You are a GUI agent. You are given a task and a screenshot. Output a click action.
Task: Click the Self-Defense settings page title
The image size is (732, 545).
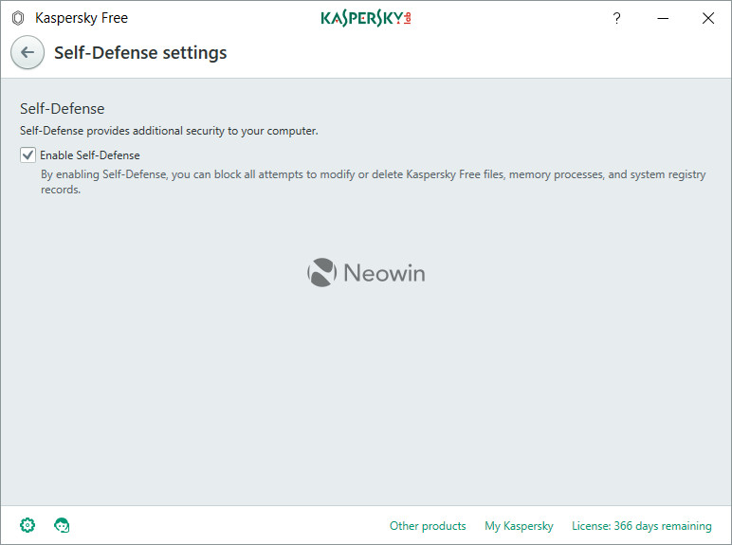click(x=140, y=53)
